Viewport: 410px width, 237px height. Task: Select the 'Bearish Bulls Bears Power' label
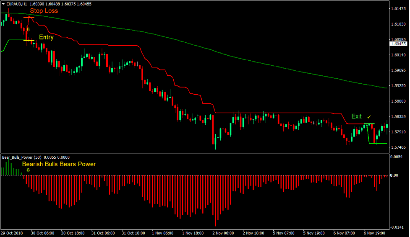click(59, 164)
